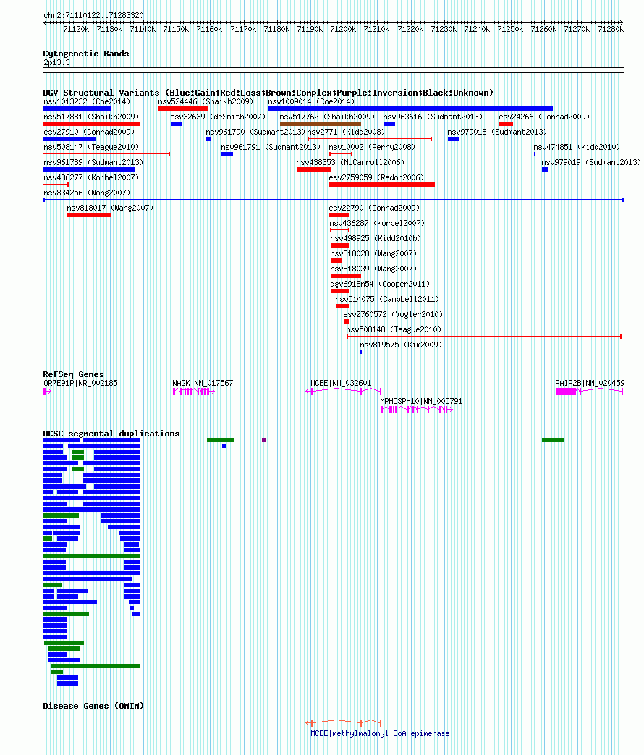644x755 pixels.
Task: Open nsv10002 (Perry2008) variant label
Action: click(x=372, y=148)
